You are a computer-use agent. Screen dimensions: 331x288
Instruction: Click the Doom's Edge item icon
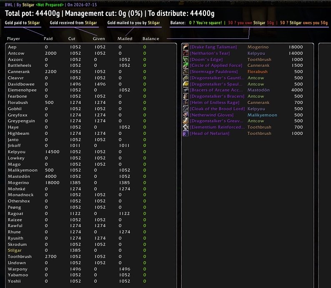pyautogui.click(x=186, y=59)
